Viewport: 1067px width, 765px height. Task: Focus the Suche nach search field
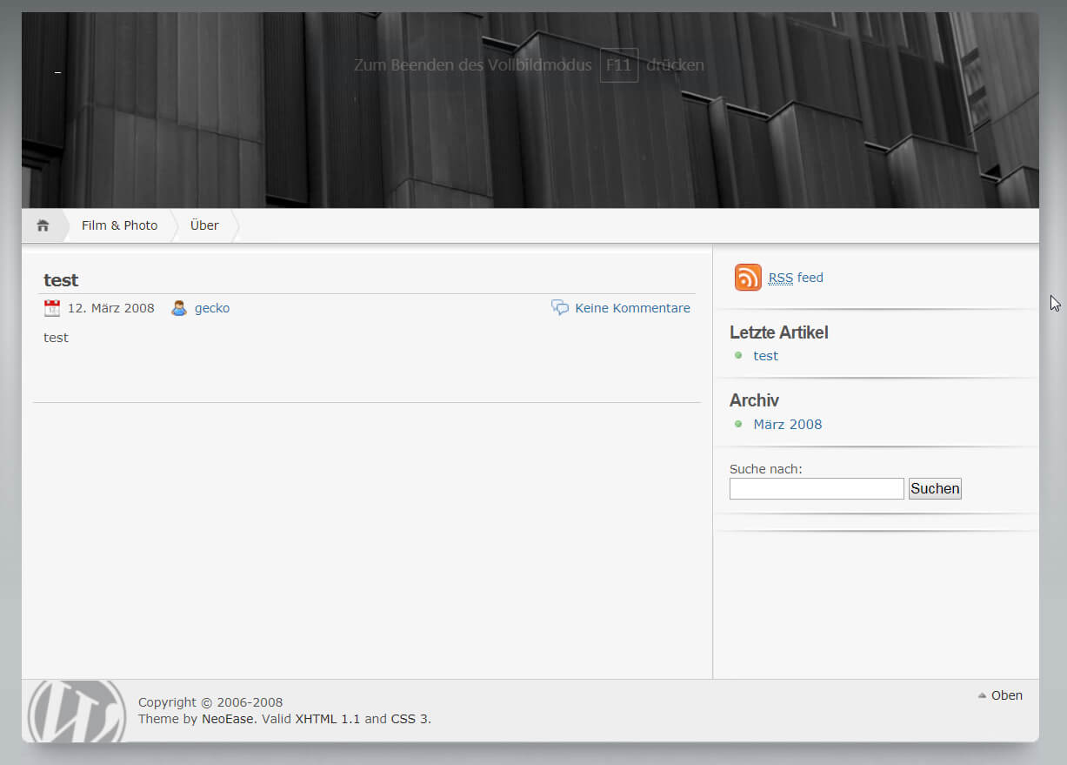click(x=817, y=489)
